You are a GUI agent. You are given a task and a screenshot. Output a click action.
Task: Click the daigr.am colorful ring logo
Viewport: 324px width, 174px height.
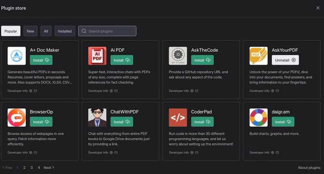pyautogui.click(x=258, y=118)
